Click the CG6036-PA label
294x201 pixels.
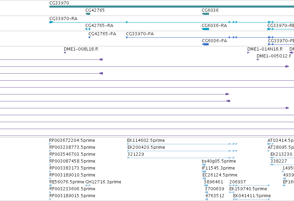click(x=215, y=41)
